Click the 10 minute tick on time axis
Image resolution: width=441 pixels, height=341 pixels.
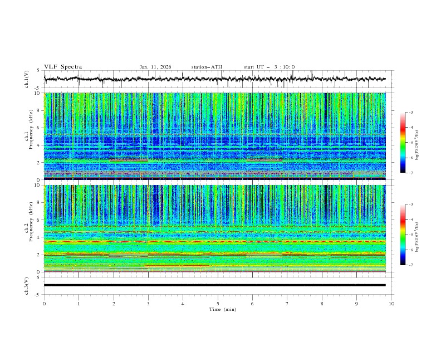coord(391,304)
